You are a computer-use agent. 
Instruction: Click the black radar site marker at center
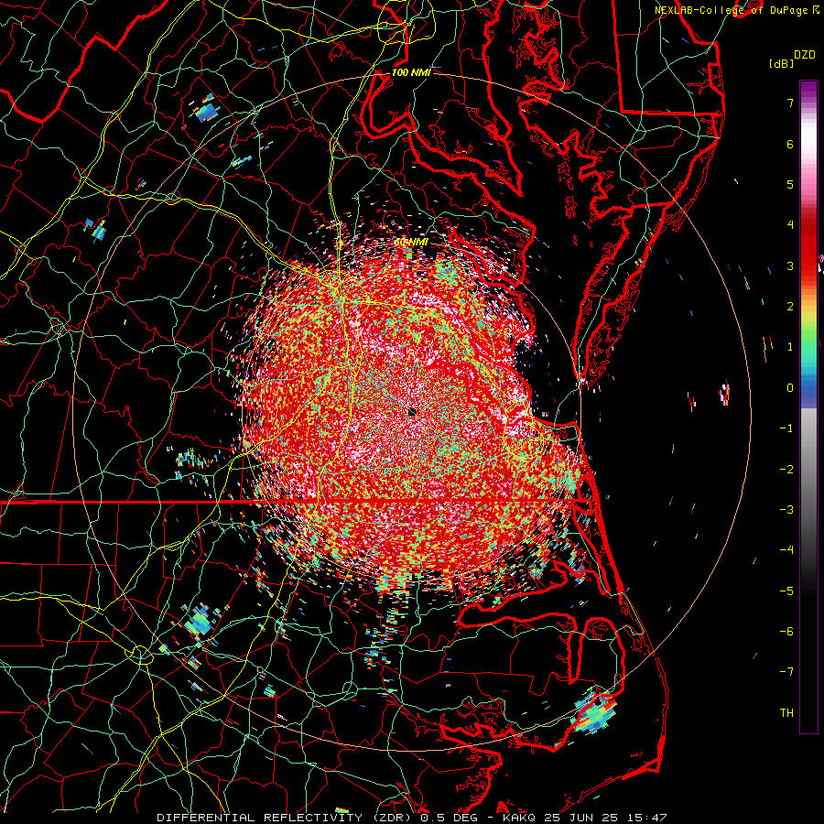point(412,412)
